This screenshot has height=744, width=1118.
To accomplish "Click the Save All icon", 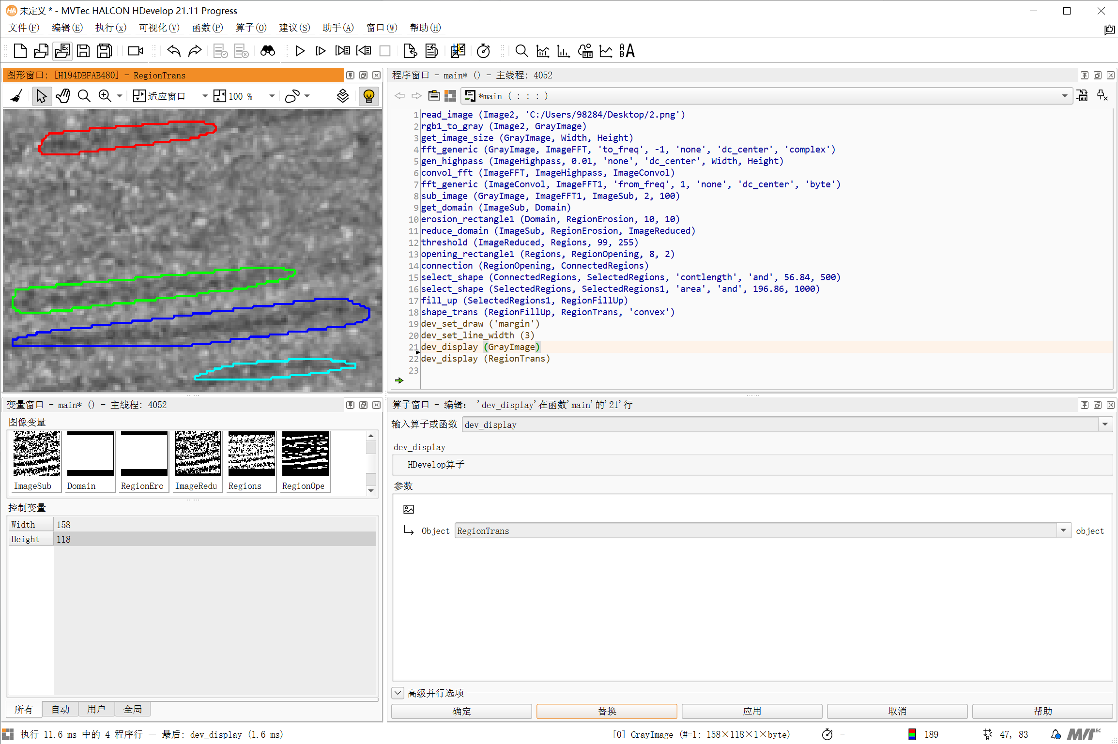I will tap(105, 51).
